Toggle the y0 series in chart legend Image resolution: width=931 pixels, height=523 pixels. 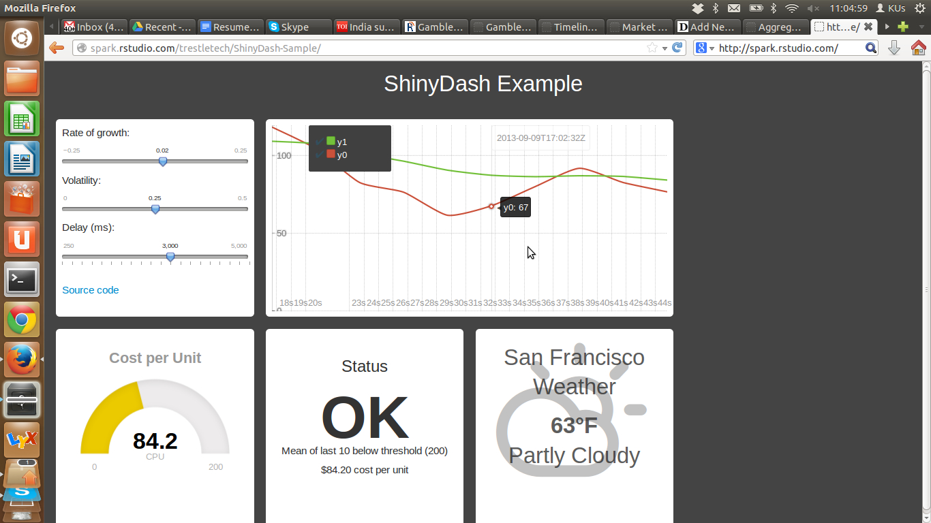[x=331, y=155]
